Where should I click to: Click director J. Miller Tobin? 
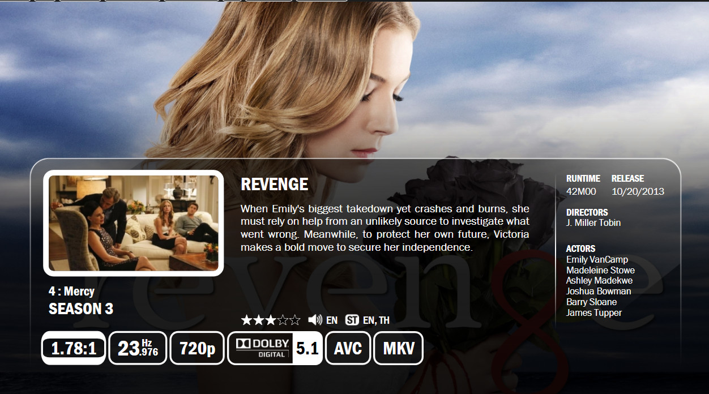(x=593, y=222)
